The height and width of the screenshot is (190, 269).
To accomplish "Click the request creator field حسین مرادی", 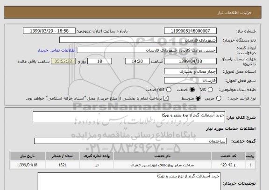I will pyautogui.click(x=147, y=50).
